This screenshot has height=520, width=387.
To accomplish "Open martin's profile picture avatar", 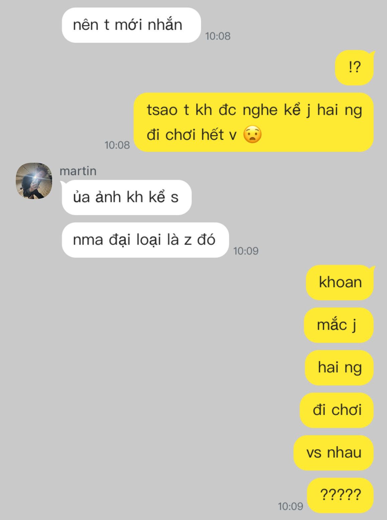I will (34, 181).
